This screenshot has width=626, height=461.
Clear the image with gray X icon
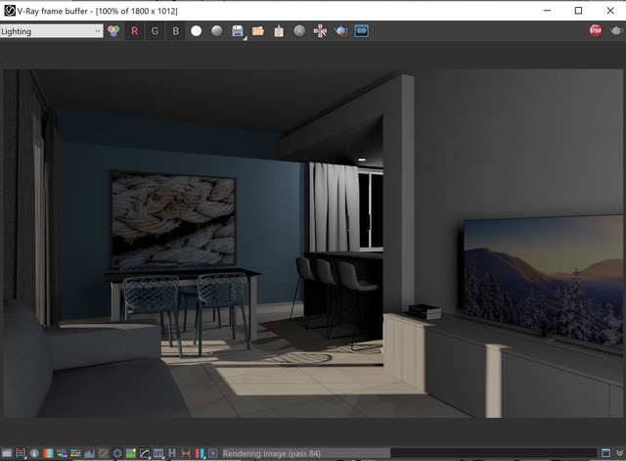[299, 31]
